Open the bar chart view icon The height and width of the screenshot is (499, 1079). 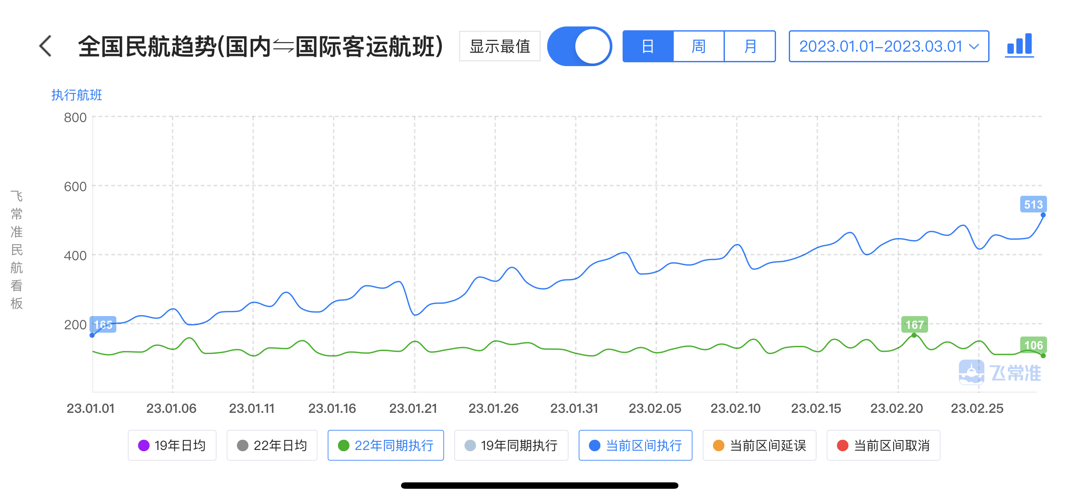click(x=1019, y=45)
